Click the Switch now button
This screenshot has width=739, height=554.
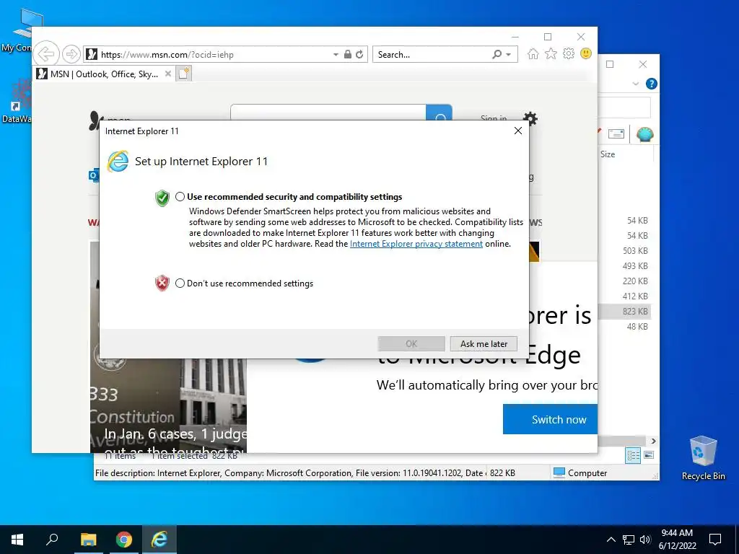pyautogui.click(x=550, y=419)
